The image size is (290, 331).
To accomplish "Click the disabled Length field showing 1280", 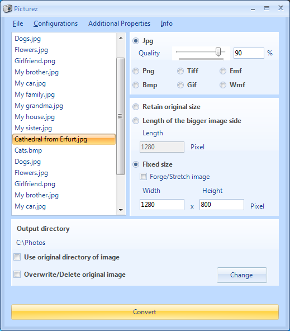I will click(x=162, y=147).
